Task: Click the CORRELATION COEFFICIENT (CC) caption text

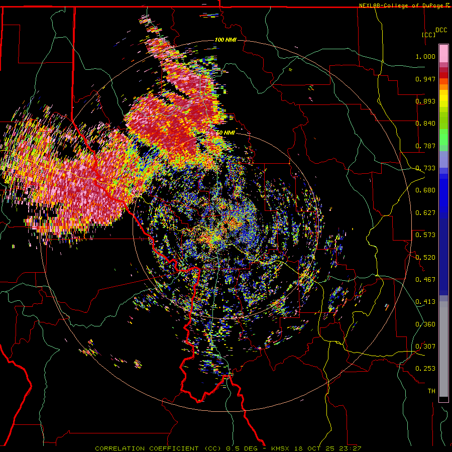Action: pos(158,448)
